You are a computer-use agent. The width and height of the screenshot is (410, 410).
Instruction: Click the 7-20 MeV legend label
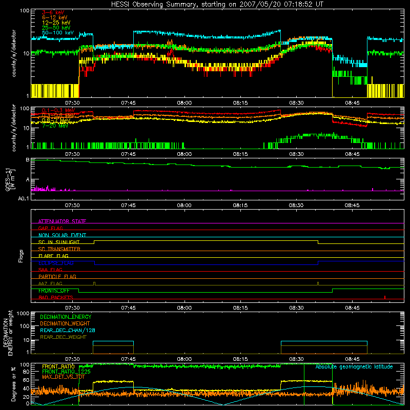click(55, 126)
